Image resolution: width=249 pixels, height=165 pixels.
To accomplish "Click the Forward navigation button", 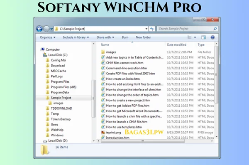I will pos(46,29).
